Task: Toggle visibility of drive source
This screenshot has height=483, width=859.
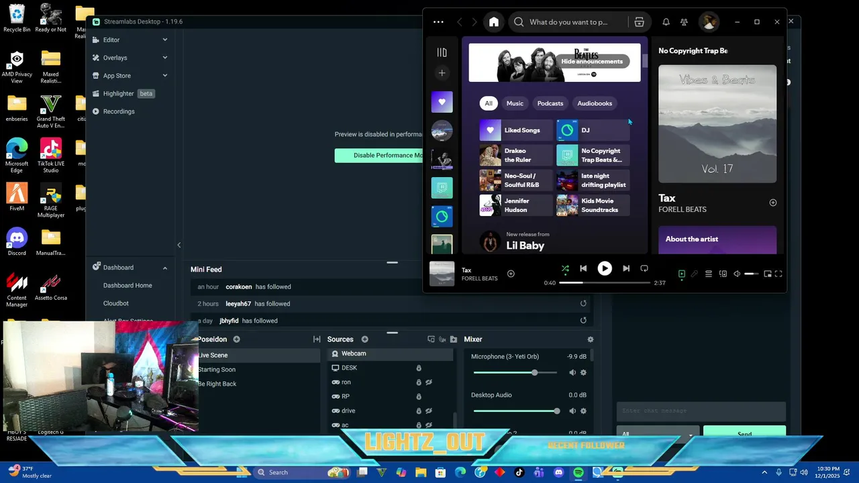Action: (x=429, y=411)
